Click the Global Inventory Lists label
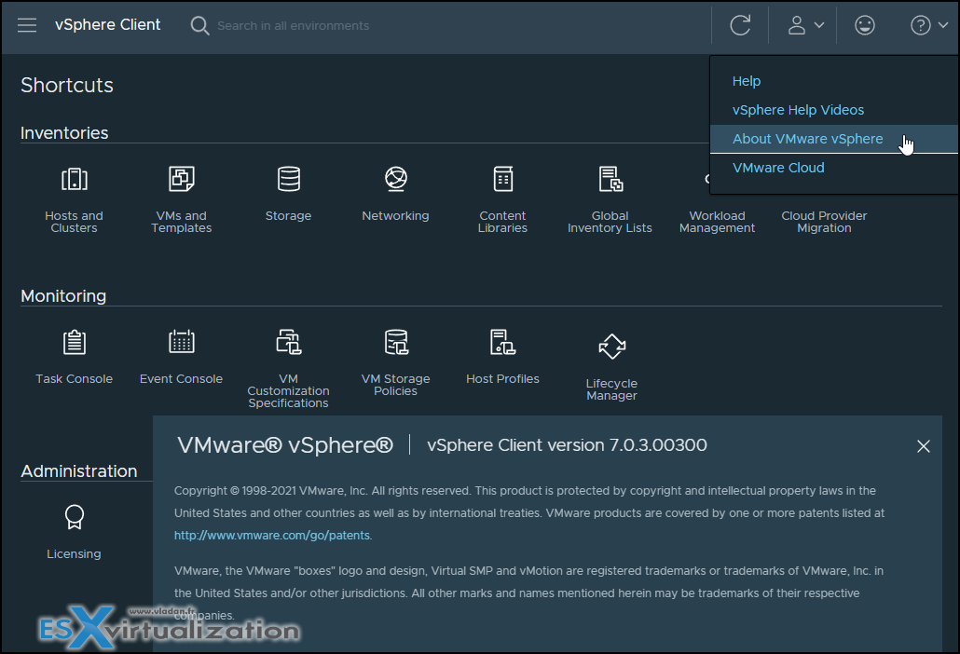960x654 pixels. 610,222
